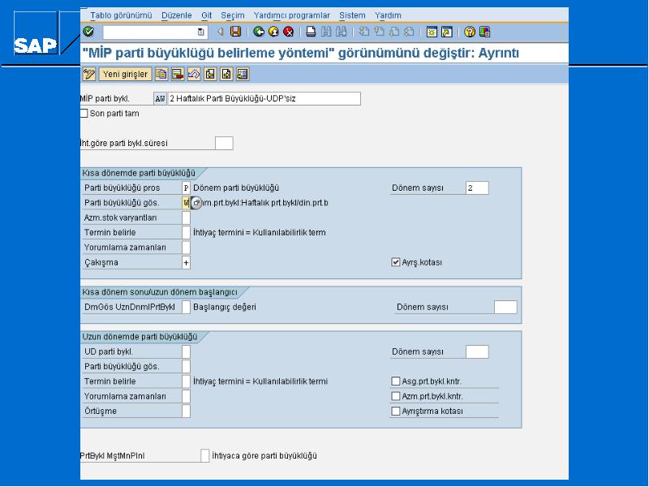Viewport: 649px width, 487px height.
Task: Go to next page icon
Action: tap(394, 32)
